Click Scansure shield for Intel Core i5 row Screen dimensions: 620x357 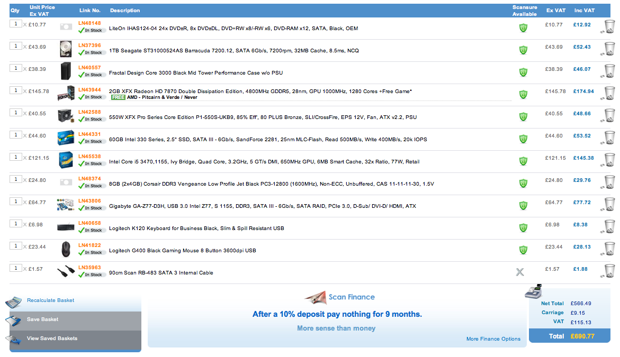(x=523, y=161)
